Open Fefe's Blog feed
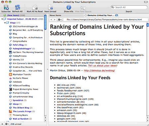The image size is (149, 126). click(x=18, y=45)
